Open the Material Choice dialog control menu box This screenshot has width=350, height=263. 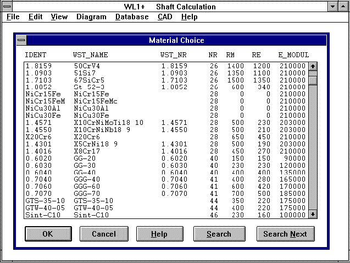pos(21,41)
